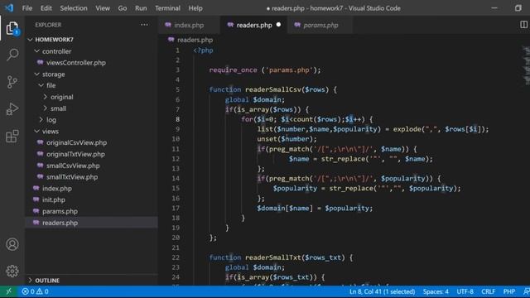The image size is (530, 298).
Task: Collapse the storage folder
Action: click(x=36, y=74)
